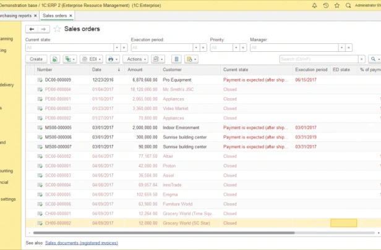Click the Search (Ctrl+F) input field
Viewport: 381px width, 250px height.
tap(319, 59)
